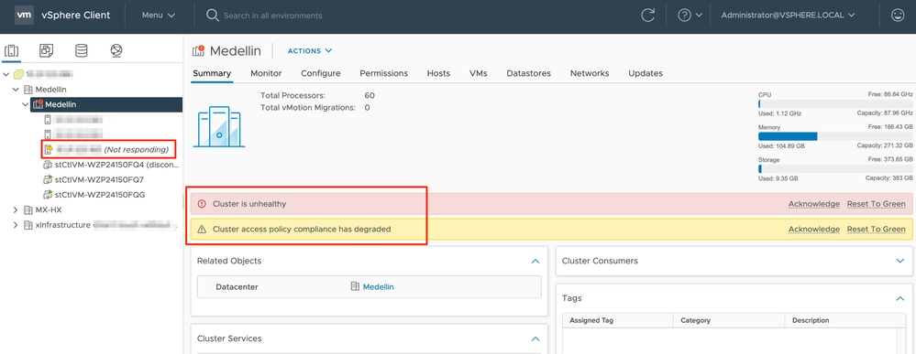Switch to Hosts and Clusters inventory view
Image resolution: width=916 pixels, height=354 pixels.
coord(11,50)
